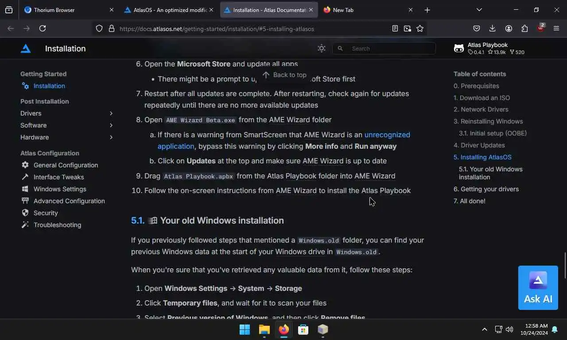Image resolution: width=567 pixels, height=340 pixels.
Task: Jump to 5. Installing AtlasOS
Action: pyautogui.click(x=482, y=157)
